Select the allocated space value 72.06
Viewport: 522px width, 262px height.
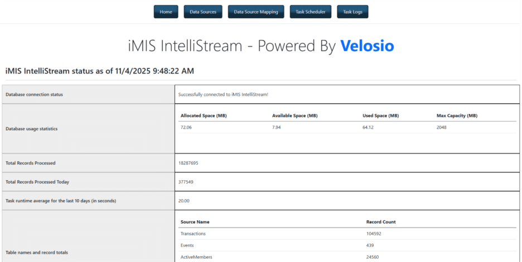coord(186,127)
